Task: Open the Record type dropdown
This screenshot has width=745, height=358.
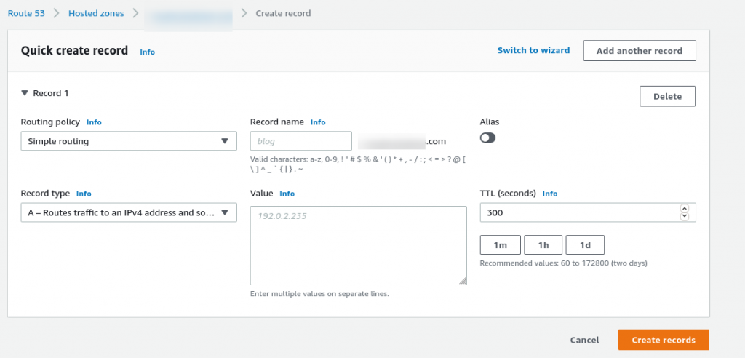Action: click(129, 212)
